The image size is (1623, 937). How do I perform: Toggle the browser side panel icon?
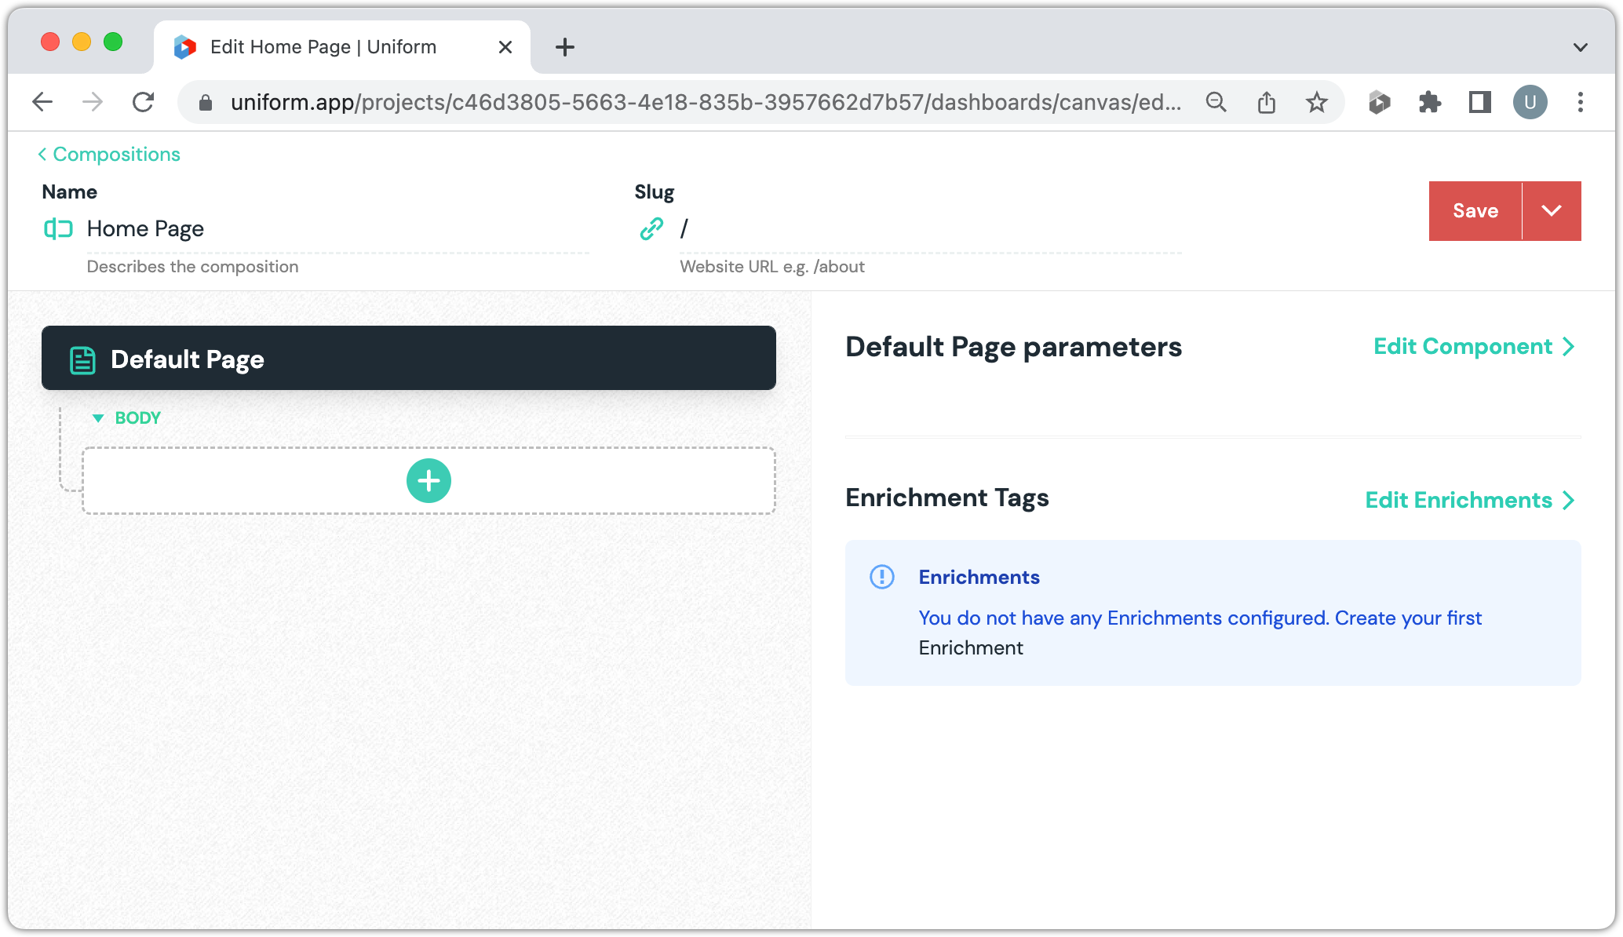(x=1479, y=102)
